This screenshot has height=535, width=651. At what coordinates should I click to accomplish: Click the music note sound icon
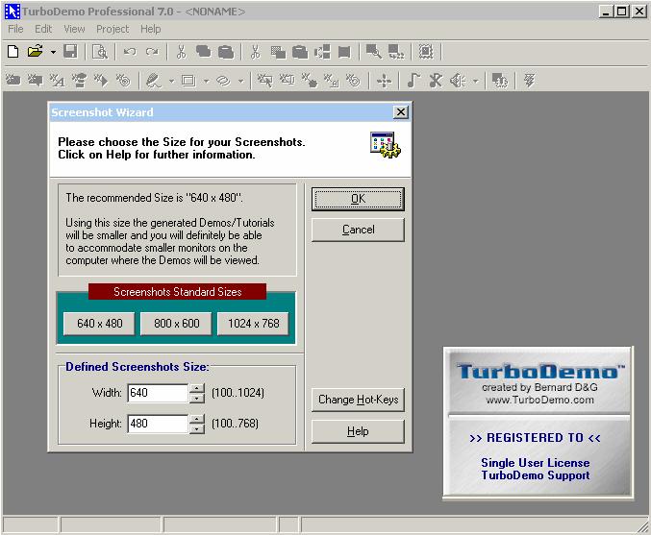(x=413, y=80)
